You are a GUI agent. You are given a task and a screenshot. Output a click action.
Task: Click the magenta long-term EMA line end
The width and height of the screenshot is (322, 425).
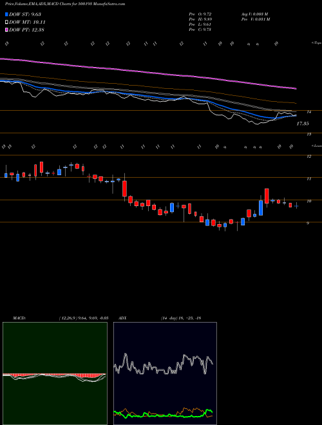click(295, 88)
